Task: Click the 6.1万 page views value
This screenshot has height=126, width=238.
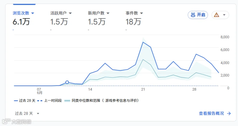Action: [21, 22]
